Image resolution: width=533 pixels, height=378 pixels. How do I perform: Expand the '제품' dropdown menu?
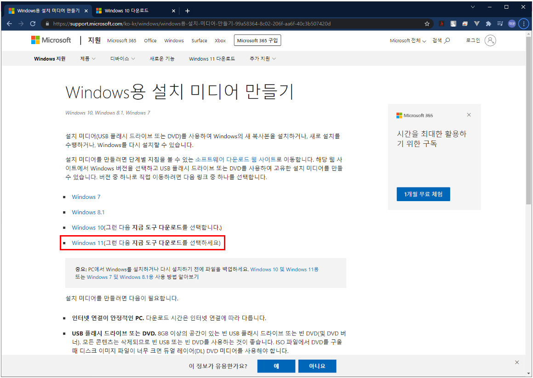point(88,59)
